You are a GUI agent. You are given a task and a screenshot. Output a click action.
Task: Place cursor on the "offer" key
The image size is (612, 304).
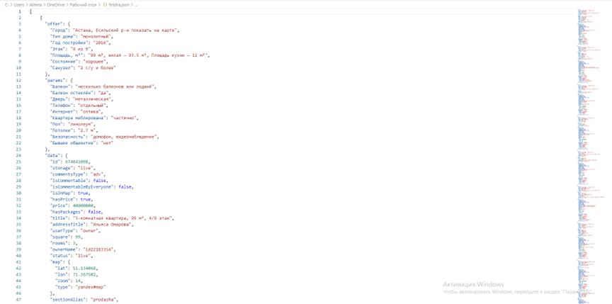[52, 24]
